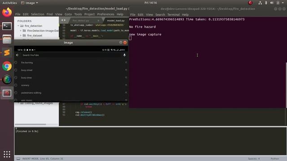Open the 'Spaces: 4' indentation menu
This screenshot has width=287, height=161.
pos(254,159)
